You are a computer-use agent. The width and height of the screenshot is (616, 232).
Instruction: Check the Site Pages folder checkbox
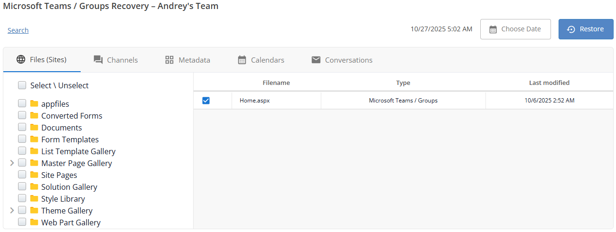click(22, 175)
